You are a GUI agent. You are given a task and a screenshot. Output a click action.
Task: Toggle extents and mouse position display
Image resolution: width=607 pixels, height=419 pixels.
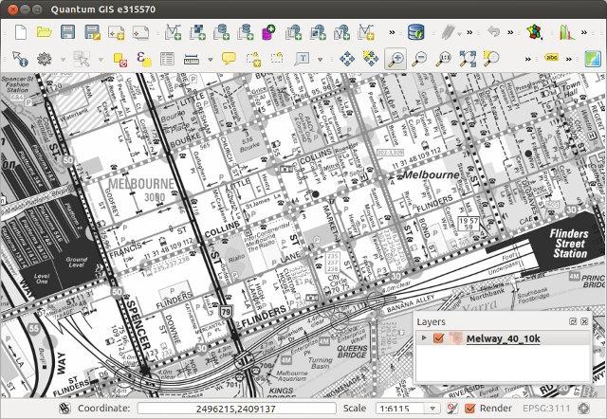[x=64, y=409]
